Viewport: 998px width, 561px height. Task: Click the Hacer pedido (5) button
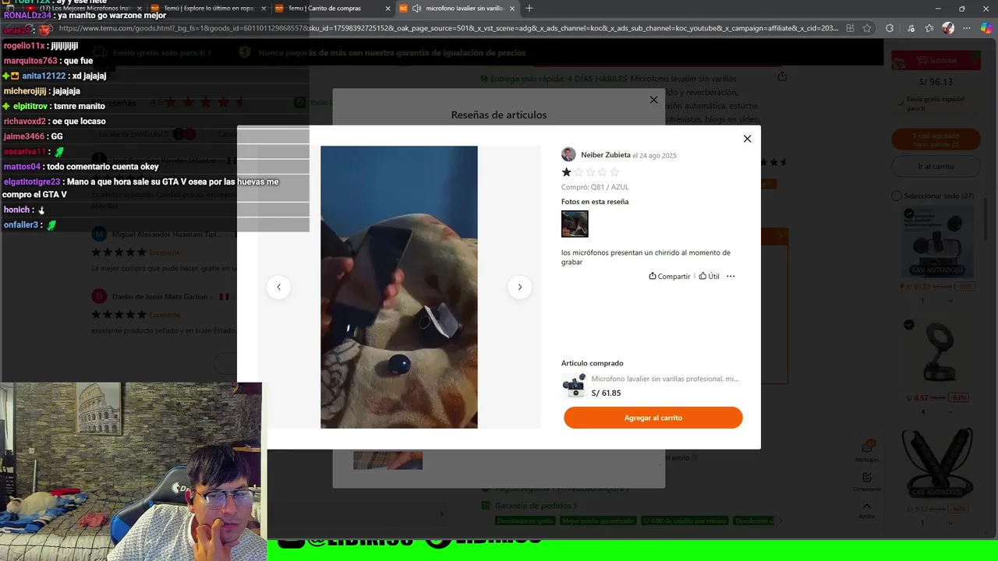936,139
